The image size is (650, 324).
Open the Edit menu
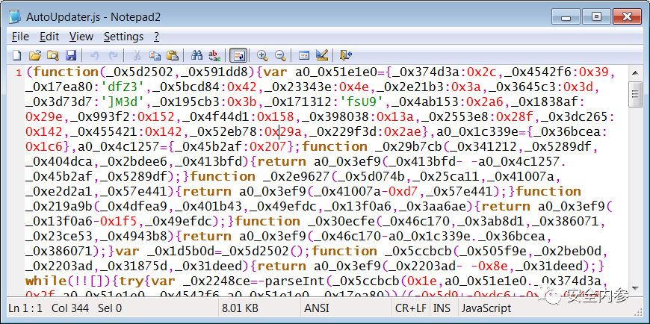(49, 37)
